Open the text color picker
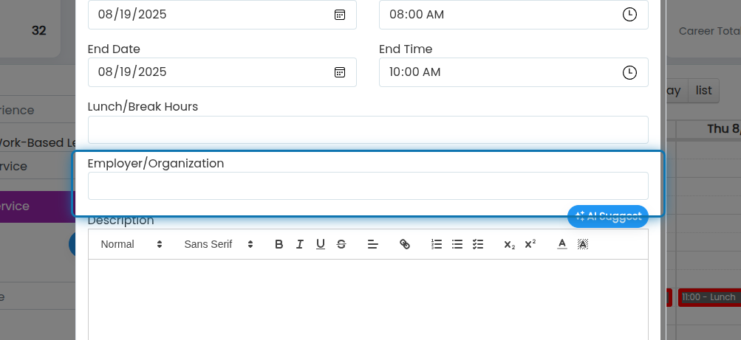Viewport: 741px width, 340px height. click(562, 244)
